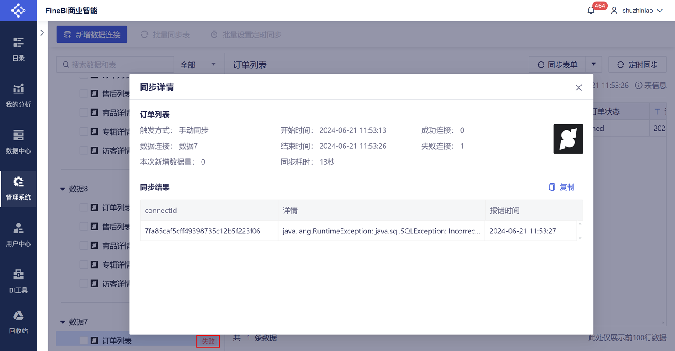Tick checkbox for 访客详情 under 数据8
Image resolution: width=675 pixels, height=351 pixels.
coord(84,283)
